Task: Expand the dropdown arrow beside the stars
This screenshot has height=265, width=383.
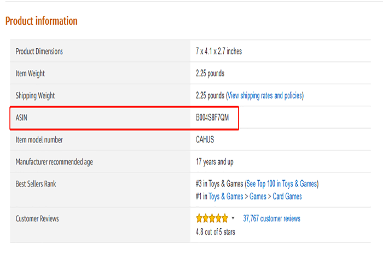Action: (233, 218)
